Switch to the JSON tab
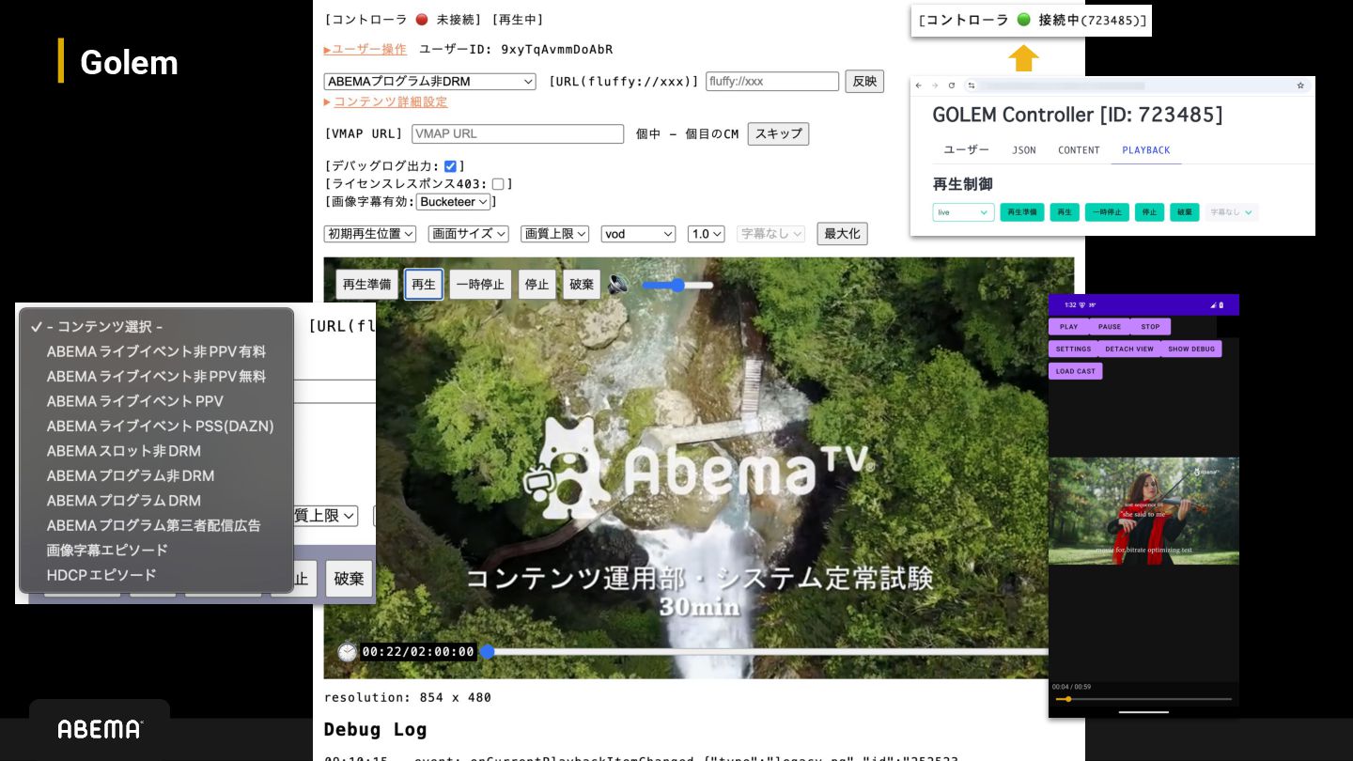1353x761 pixels. pyautogui.click(x=1024, y=150)
